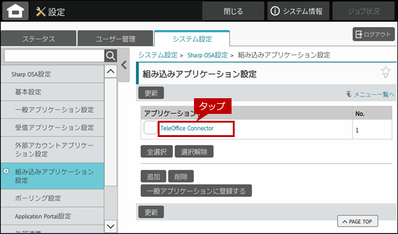Go to the home screen icon

[16, 11]
